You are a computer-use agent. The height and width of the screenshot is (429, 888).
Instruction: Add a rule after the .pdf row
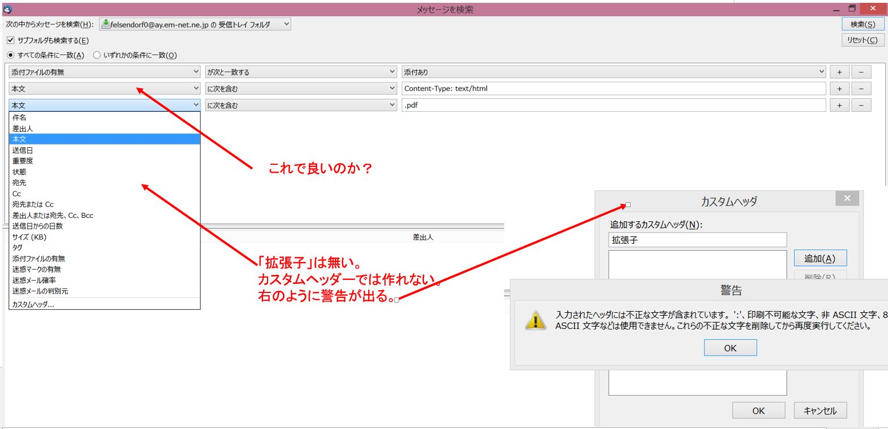(839, 106)
